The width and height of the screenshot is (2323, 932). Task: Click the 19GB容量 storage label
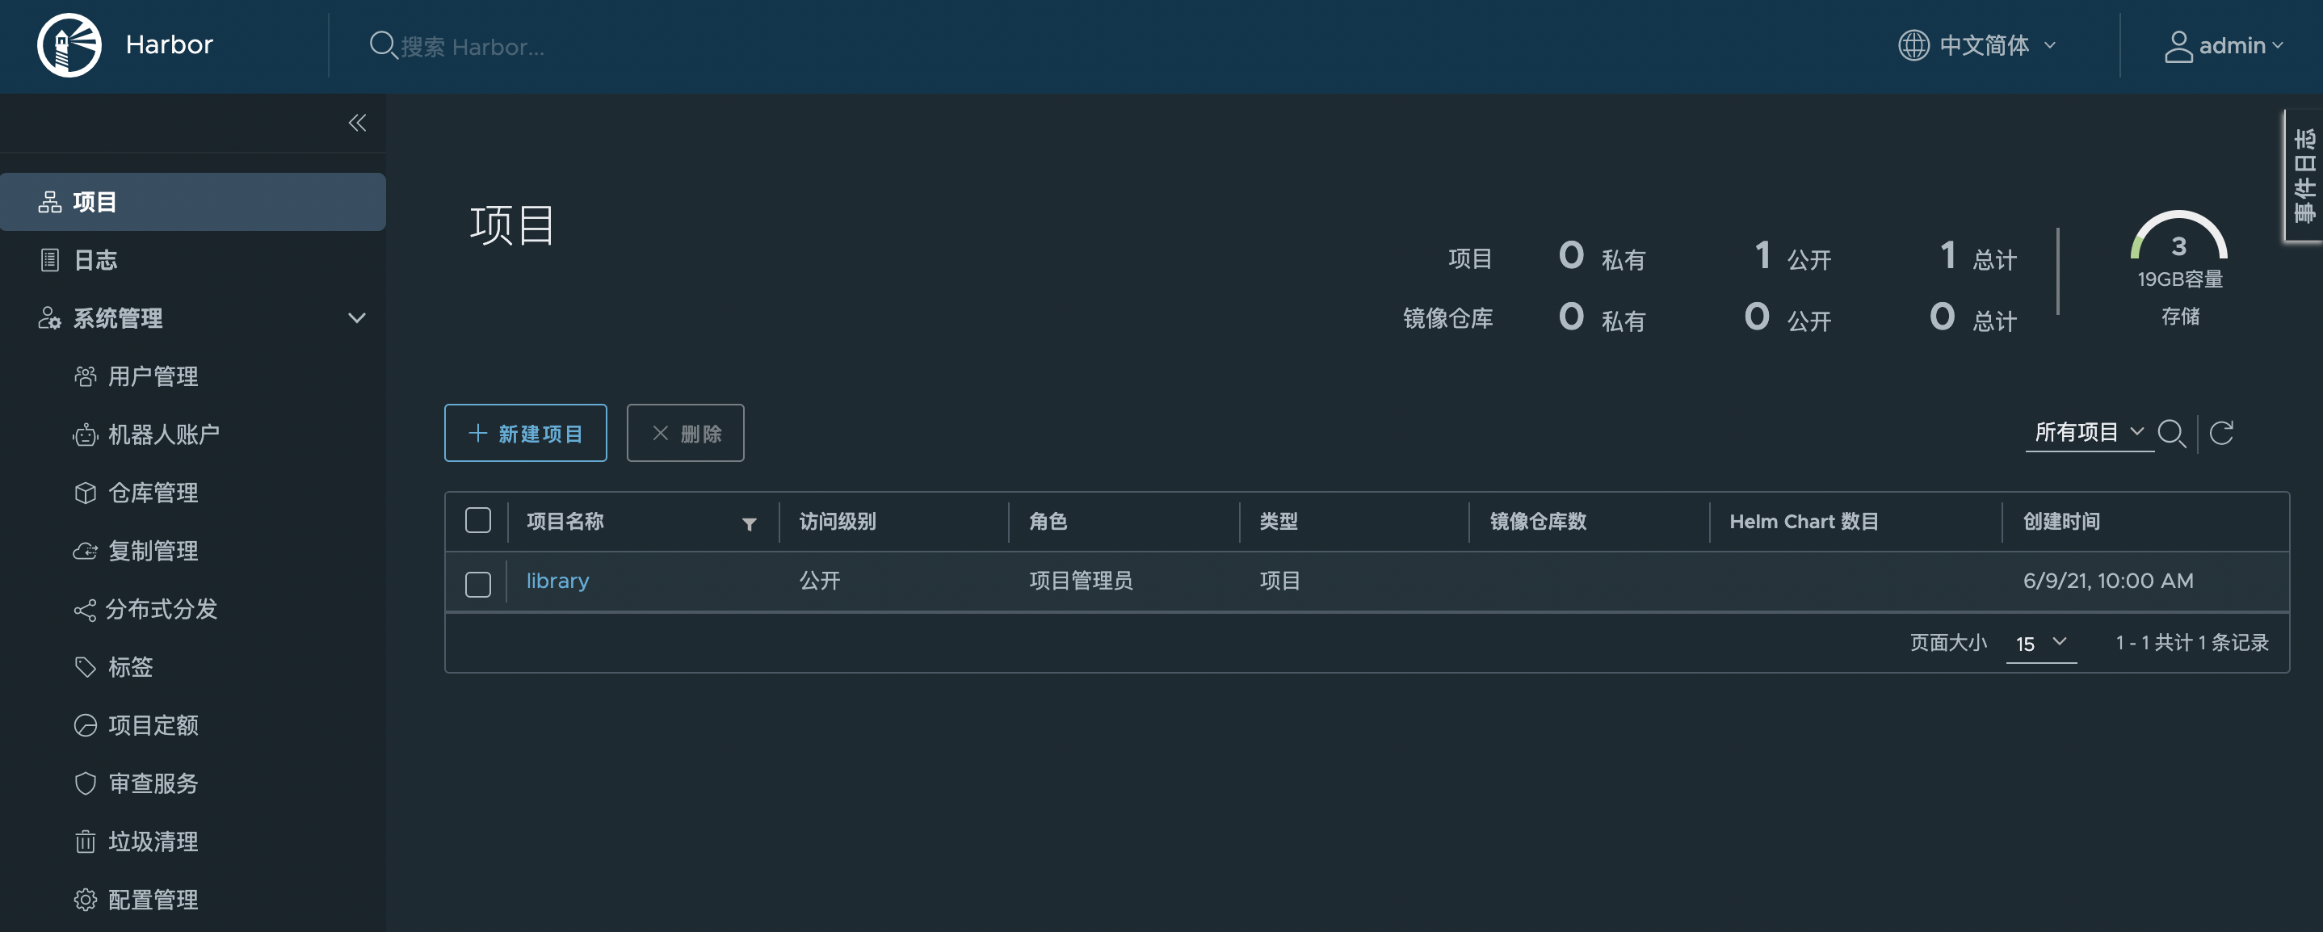(x=2181, y=279)
